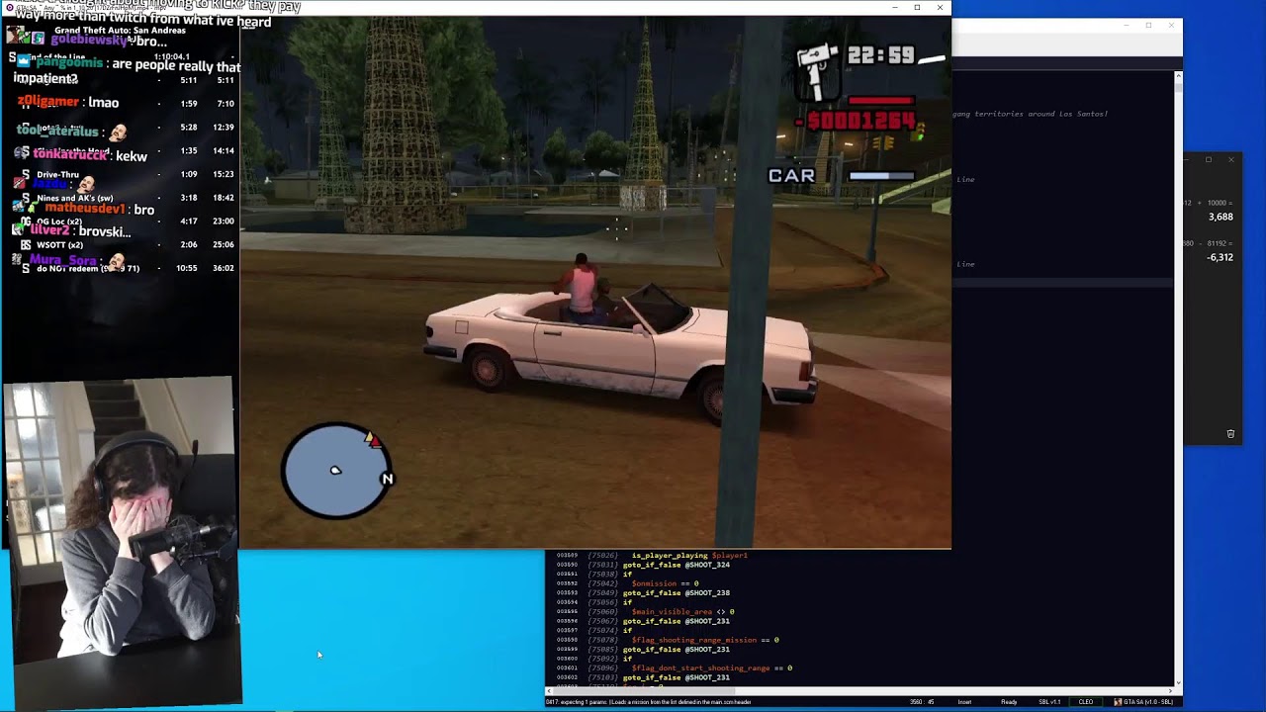Viewport: 1266px width, 712px height.
Task: Click the red health bar in game HUD
Action: (x=881, y=100)
